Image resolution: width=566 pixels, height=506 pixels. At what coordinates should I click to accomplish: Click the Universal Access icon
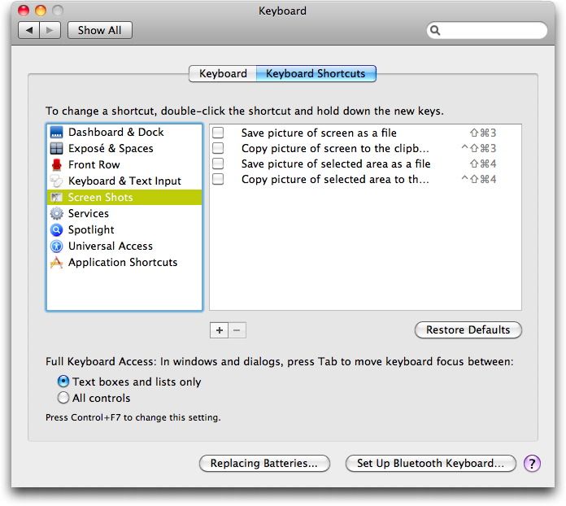pyautogui.click(x=56, y=246)
